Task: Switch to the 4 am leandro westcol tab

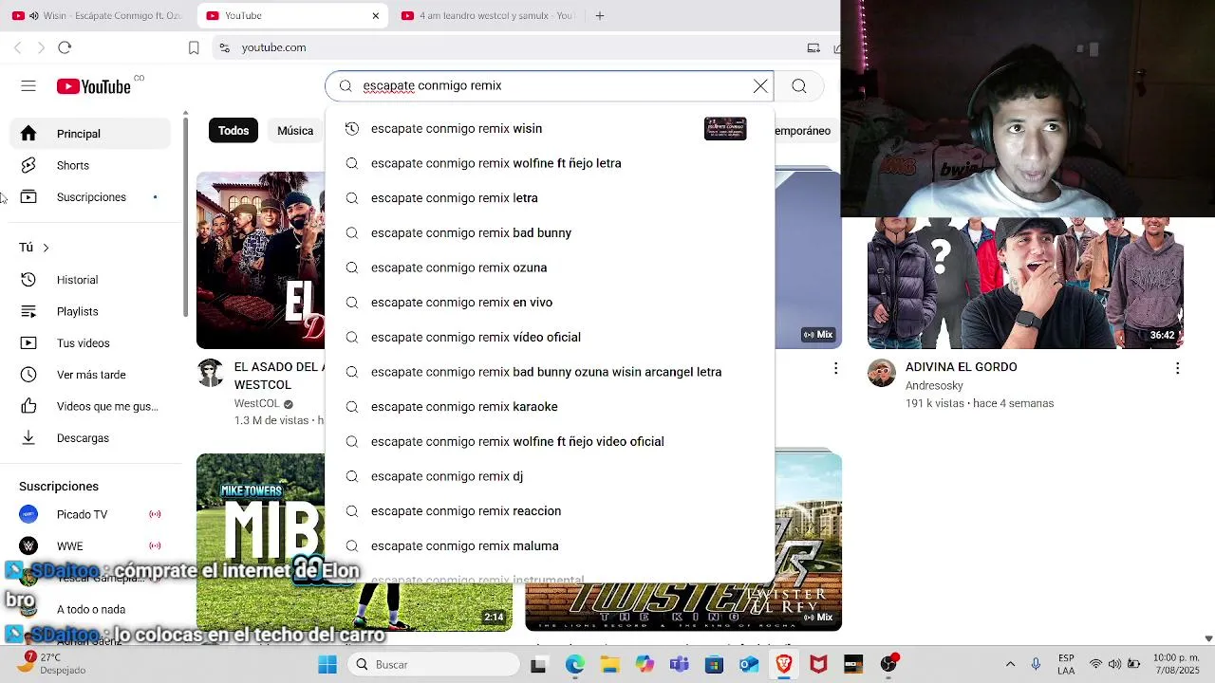Action: [x=487, y=15]
